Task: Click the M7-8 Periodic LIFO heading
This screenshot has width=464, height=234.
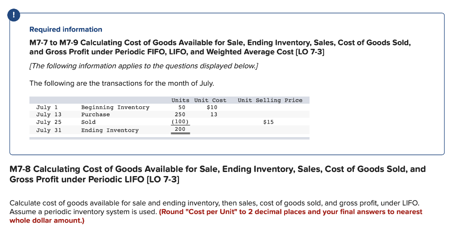Action: click(x=217, y=174)
